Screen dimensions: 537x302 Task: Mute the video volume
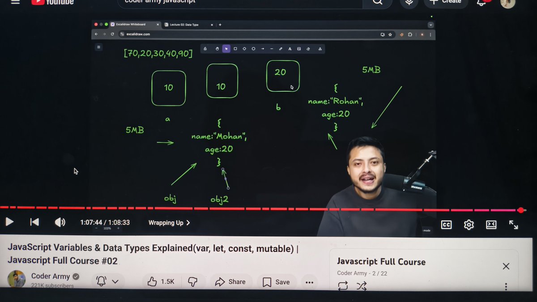pyautogui.click(x=60, y=222)
